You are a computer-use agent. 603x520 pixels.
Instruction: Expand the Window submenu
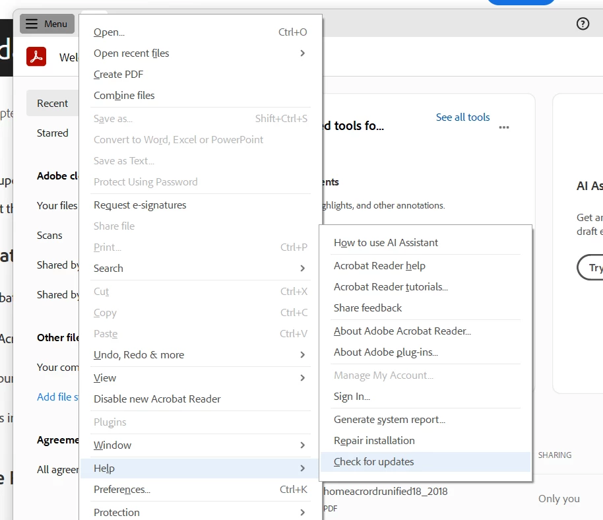pyautogui.click(x=201, y=445)
